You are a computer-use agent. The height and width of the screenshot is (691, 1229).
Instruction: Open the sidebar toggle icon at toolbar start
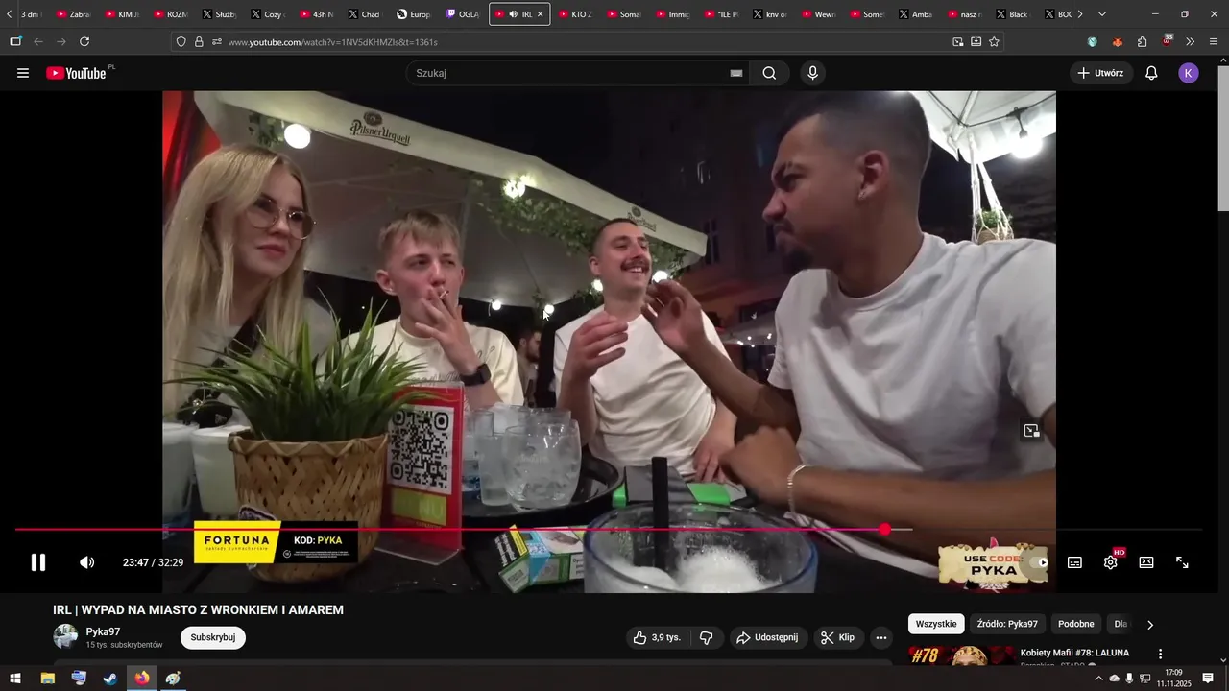[x=15, y=42]
